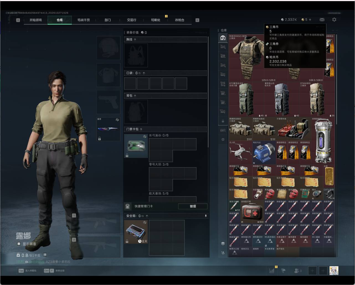Open the player avatar in the bottom-right corner
The height and width of the screenshot is (285, 355).
[x=334, y=271]
